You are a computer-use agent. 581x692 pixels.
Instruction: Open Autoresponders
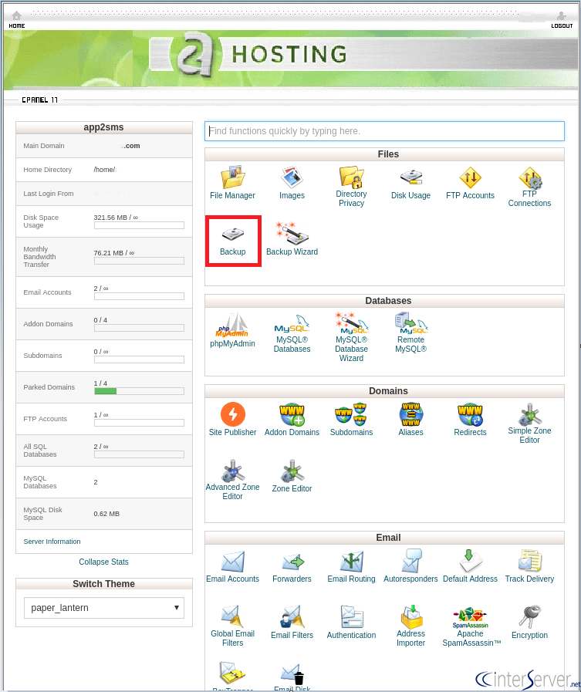click(410, 567)
